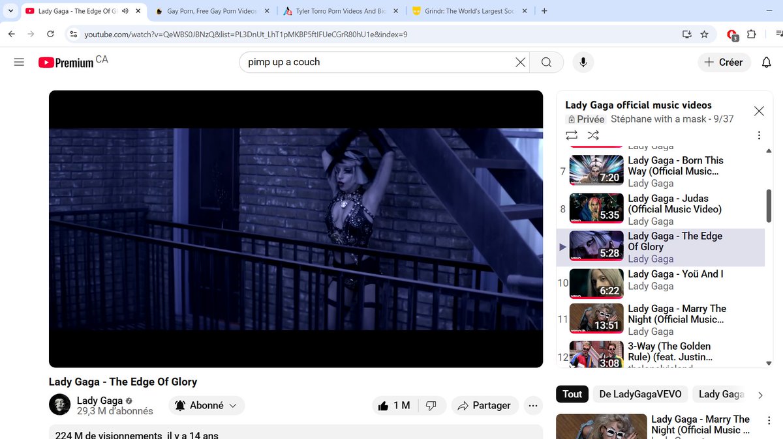This screenshot has width=783, height=439.
Task: Open the Judas 5:35 thumbnail
Action: coord(596,209)
